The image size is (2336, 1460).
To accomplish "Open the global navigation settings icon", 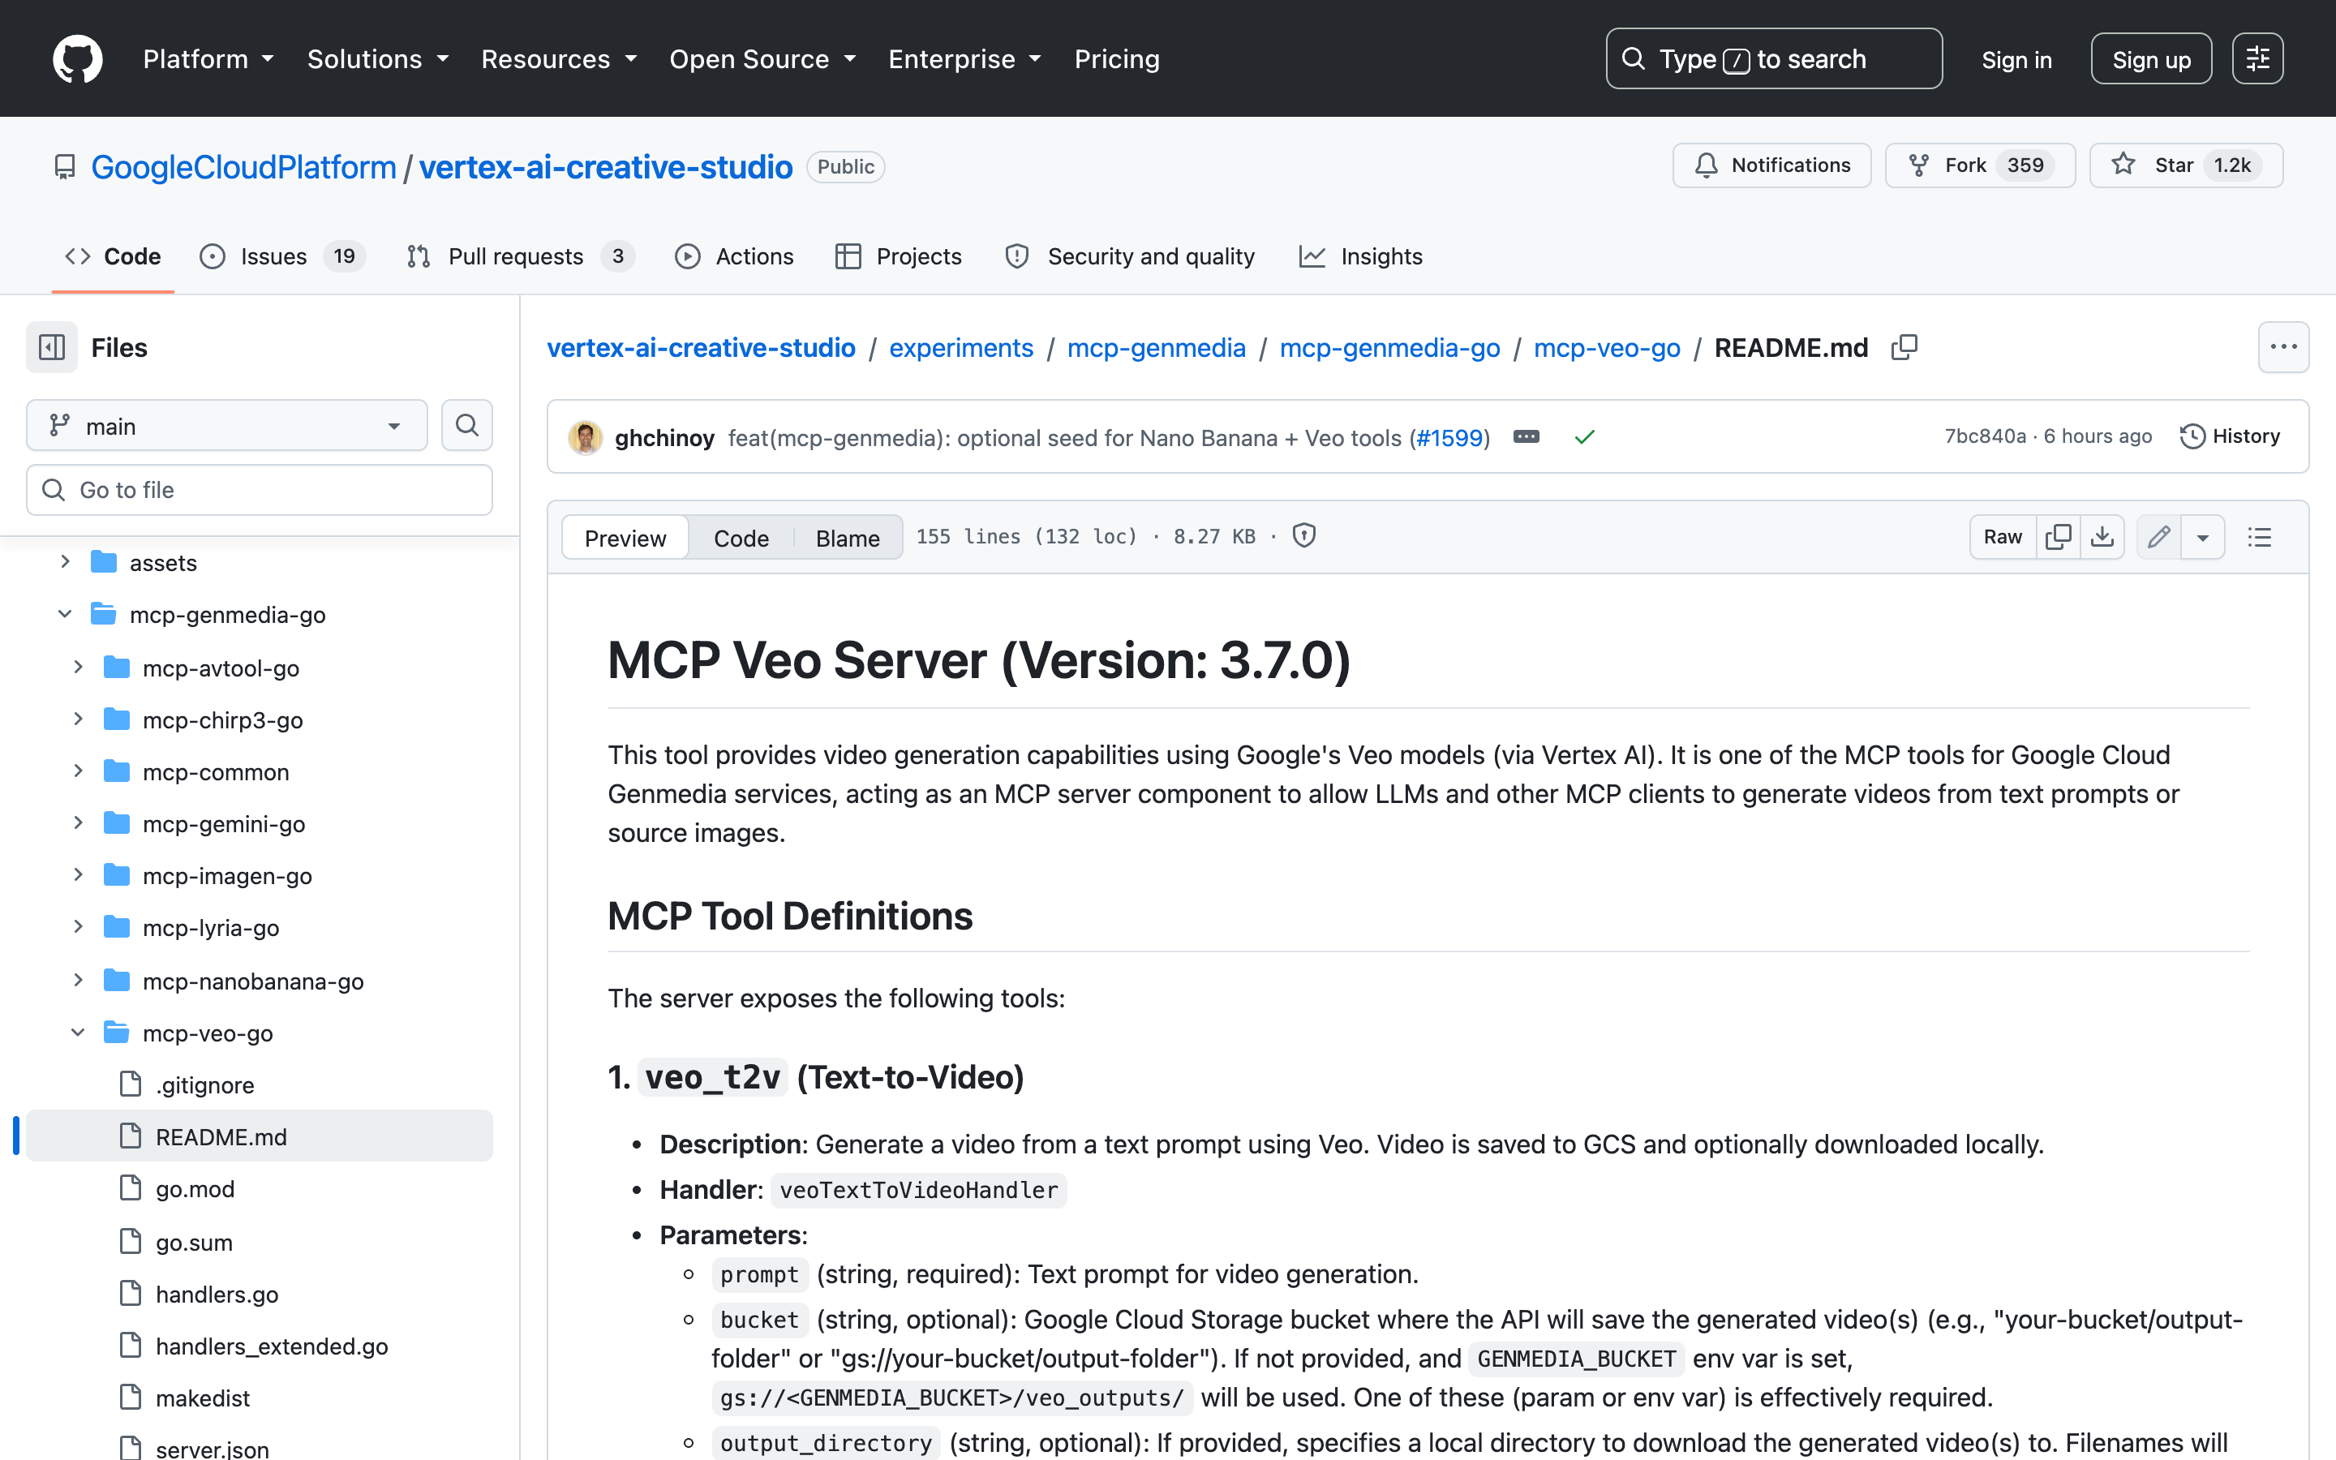I will [x=2257, y=59].
